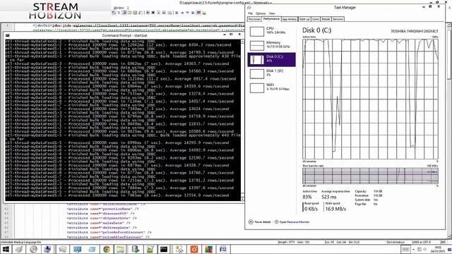Viewport: 452px width, 254px height.
Task: Open the Command Prompt system menu icon
Action: (x=8, y=35)
